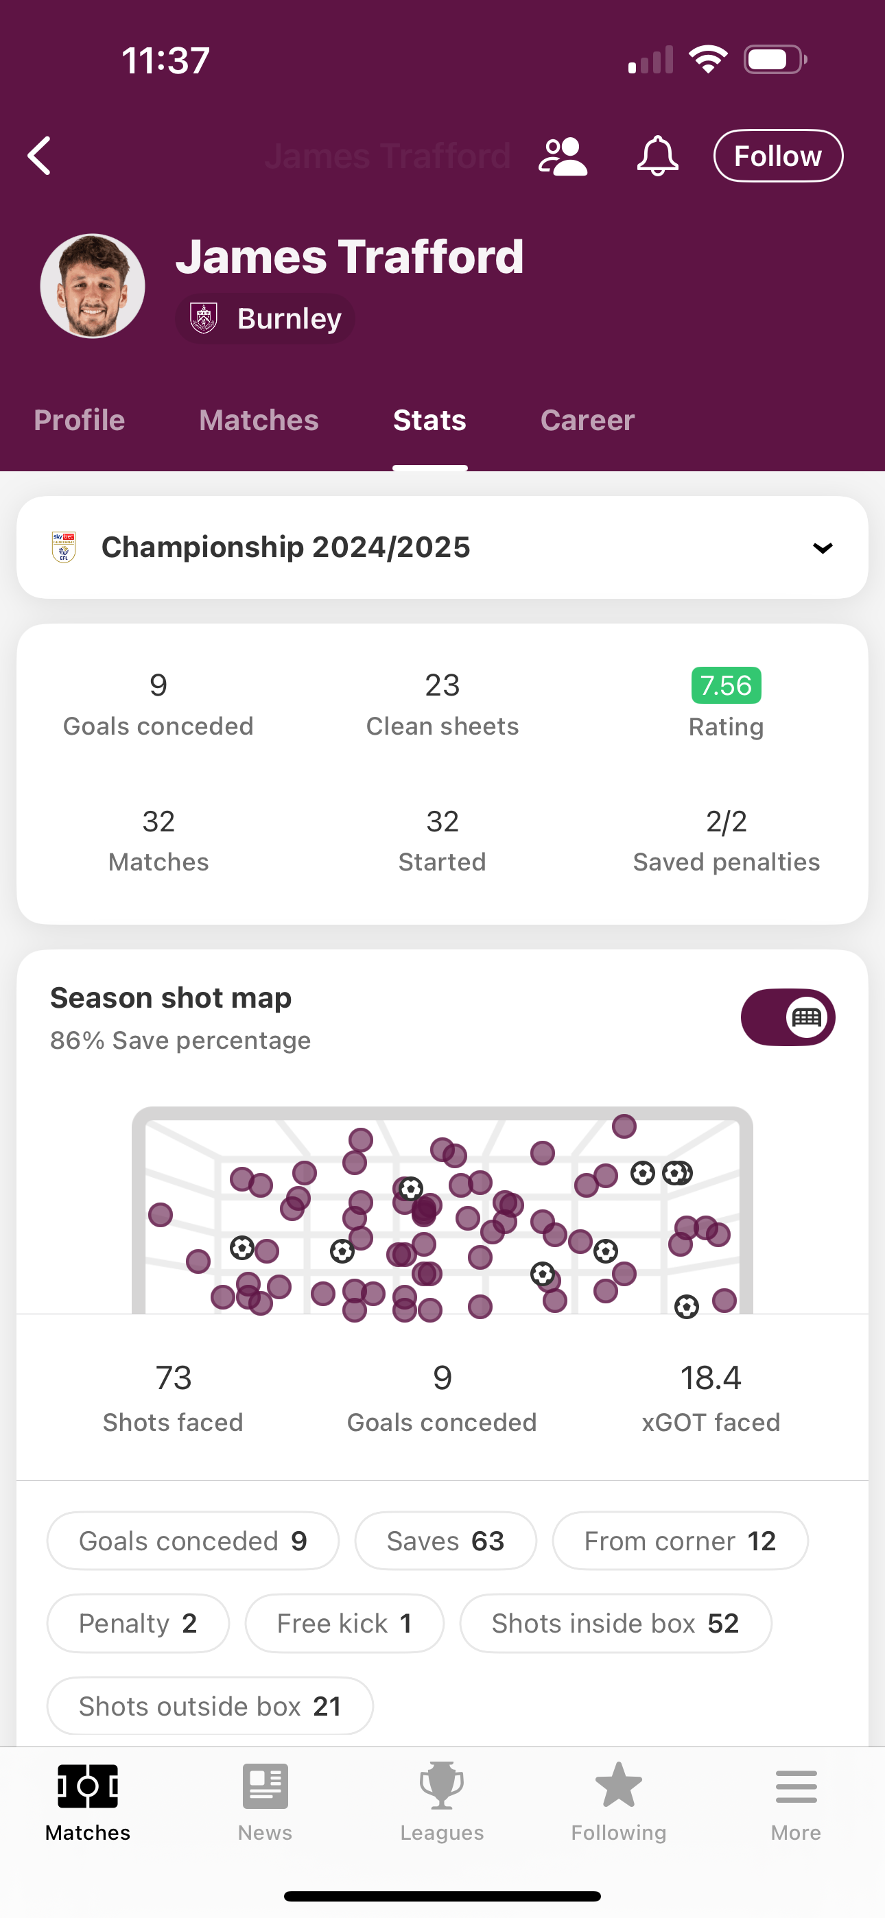Image resolution: width=885 pixels, height=1918 pixels.
Task: Tap the notification bell icon
Action: pos(657,156)
